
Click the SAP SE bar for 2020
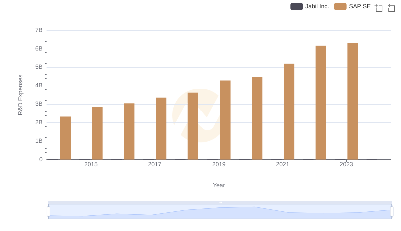tap(257, 118)
